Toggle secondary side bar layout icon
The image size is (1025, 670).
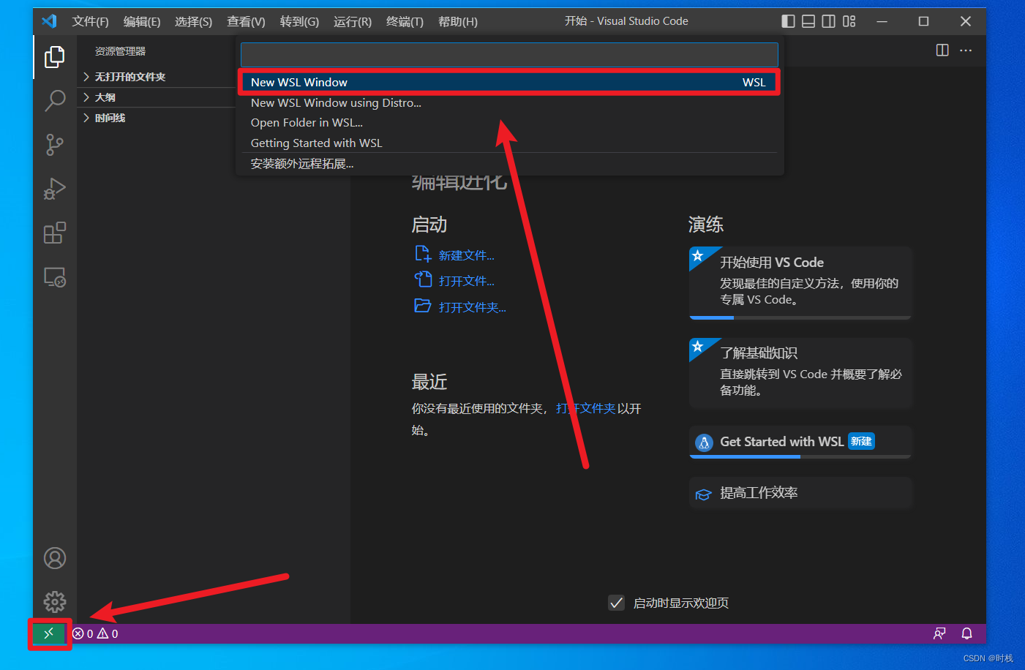click(x=828, y=21)
